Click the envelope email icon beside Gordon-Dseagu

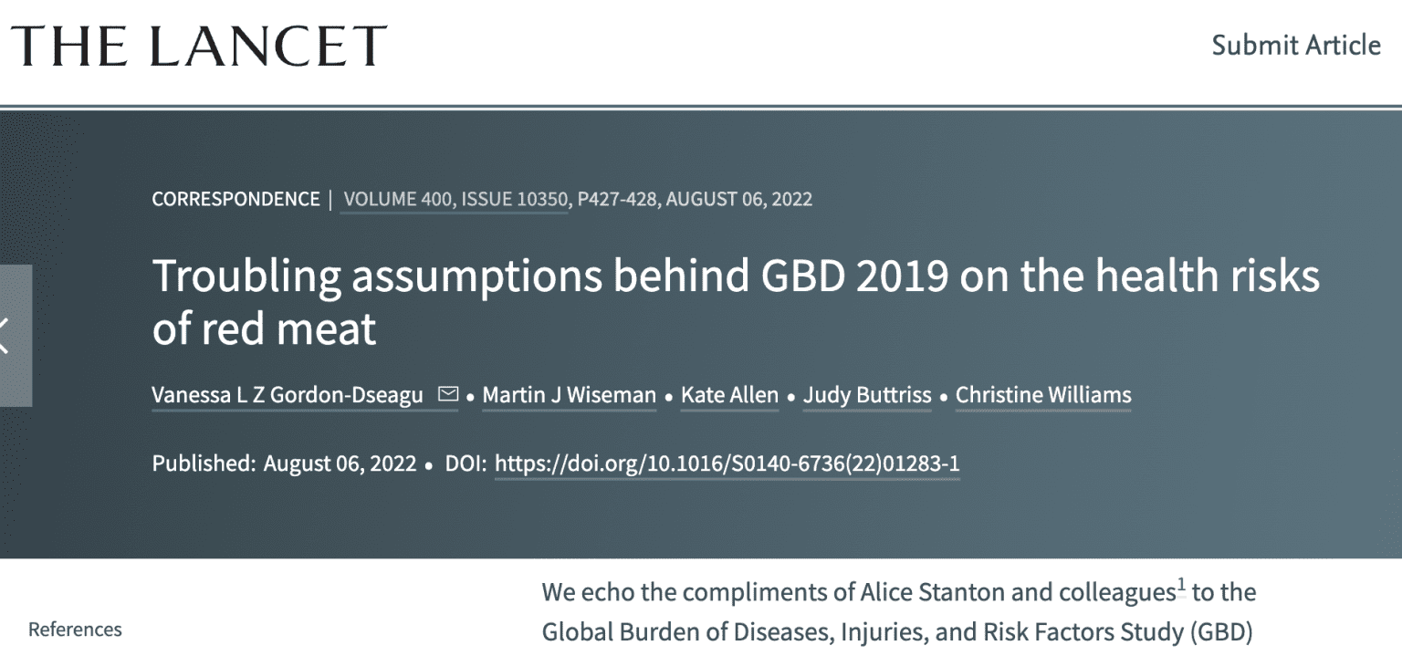click(447, 394)
